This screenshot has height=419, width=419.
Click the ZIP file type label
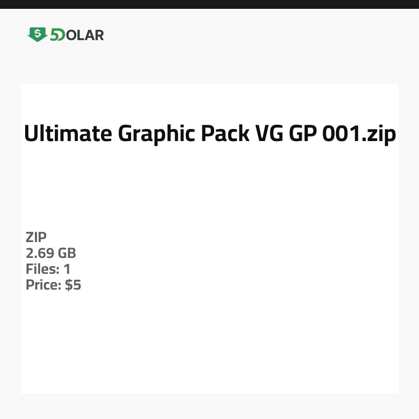pyautogui.click(x=36, y=237)
